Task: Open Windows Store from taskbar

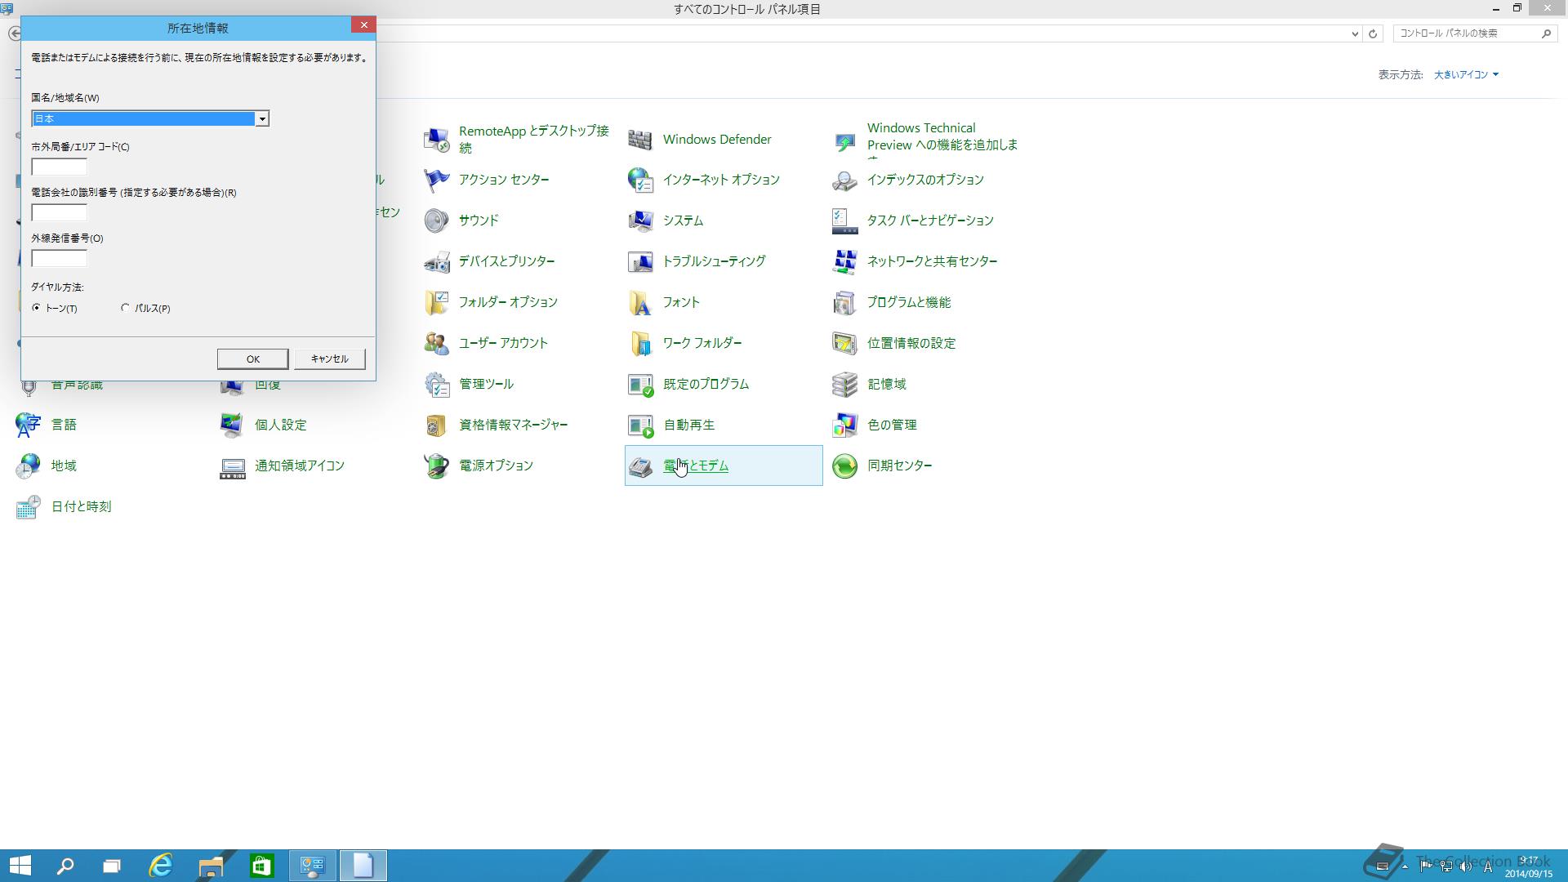Action: (x=261, y=866)
